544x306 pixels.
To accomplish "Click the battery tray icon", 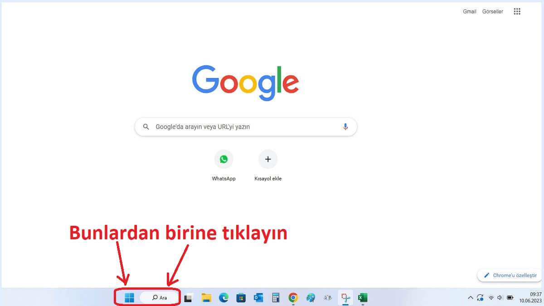I will [x=510, y=298].
